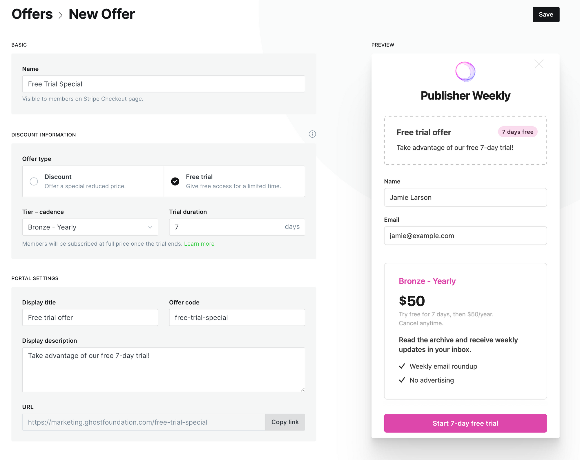Screen dimensions: 580x460
Task: Select the Free trial offer type
Action: 234,181
